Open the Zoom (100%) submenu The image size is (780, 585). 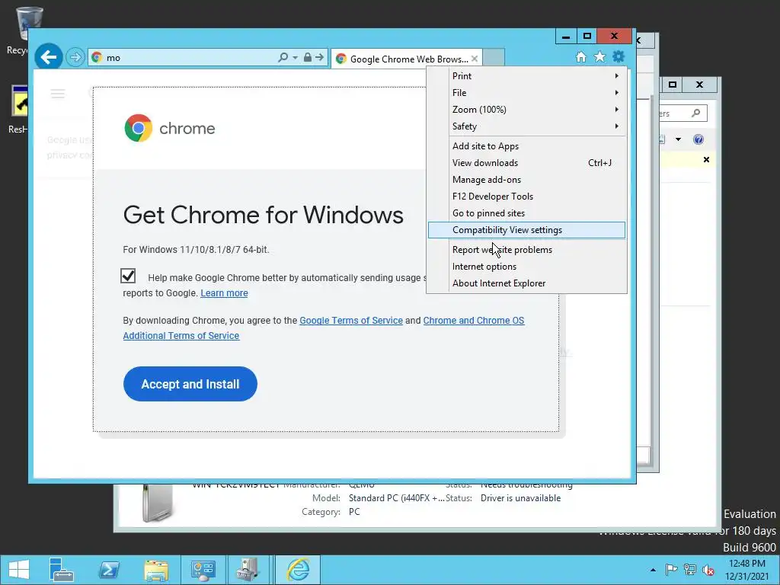(x=527, y=110)
